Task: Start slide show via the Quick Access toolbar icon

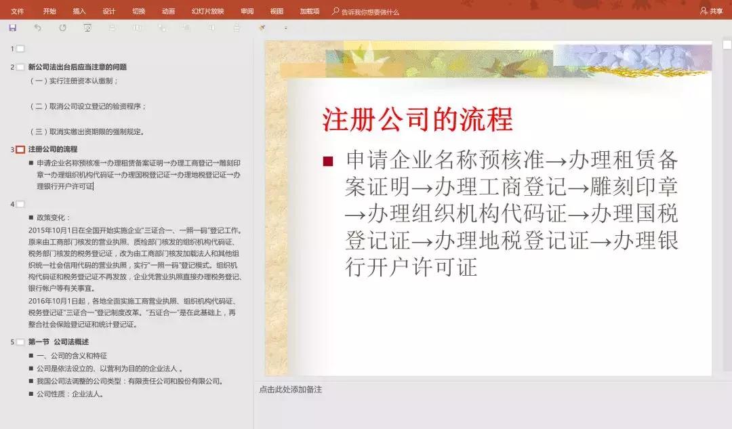Action: coord(87,28)
